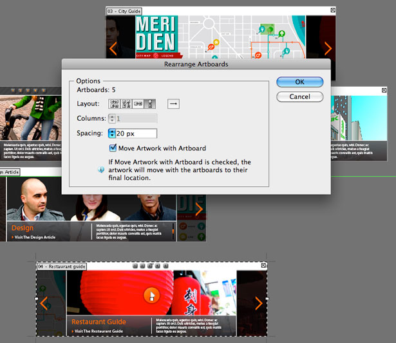Click left orange arrow on City Guide artboard
This screenshot has width=396, height=343.
[113, 48]
